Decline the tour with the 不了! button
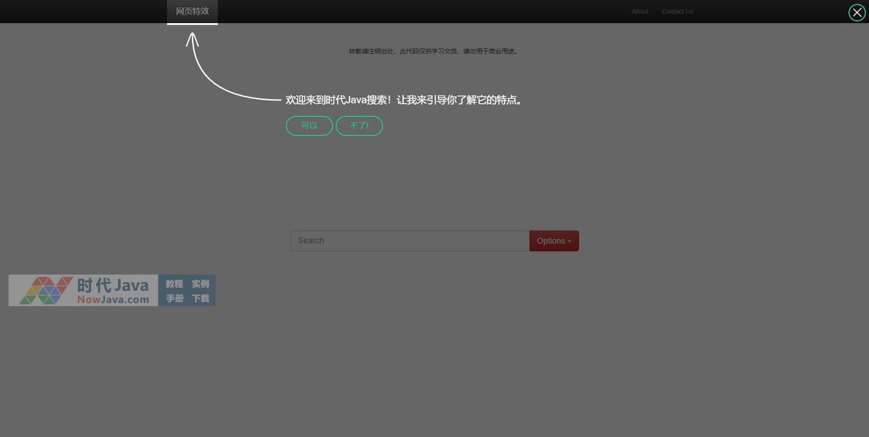The height and width of the screenshot is (437, 869). click(359, 126)
